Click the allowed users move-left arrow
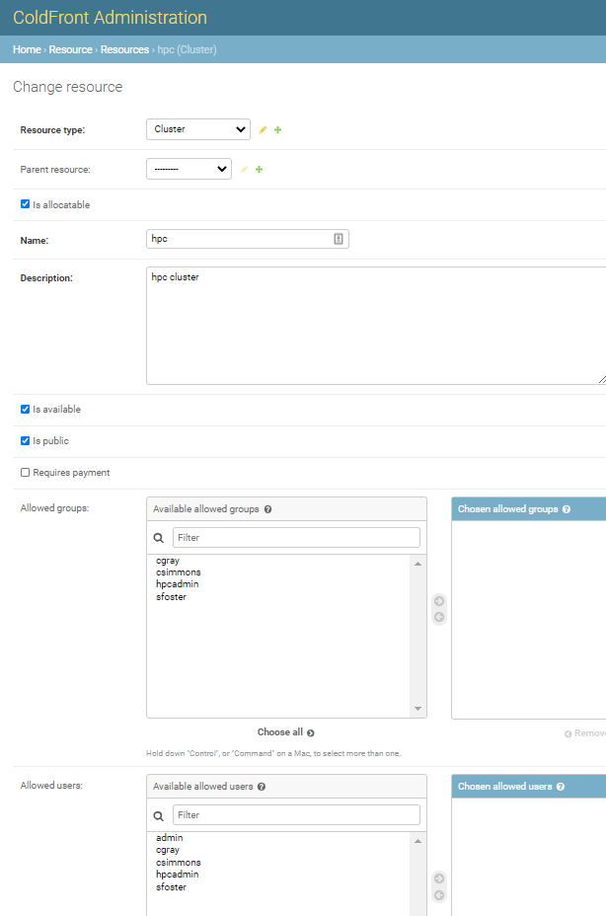The width and height of the screenshot is (606, 916). [x=439, y=895]
